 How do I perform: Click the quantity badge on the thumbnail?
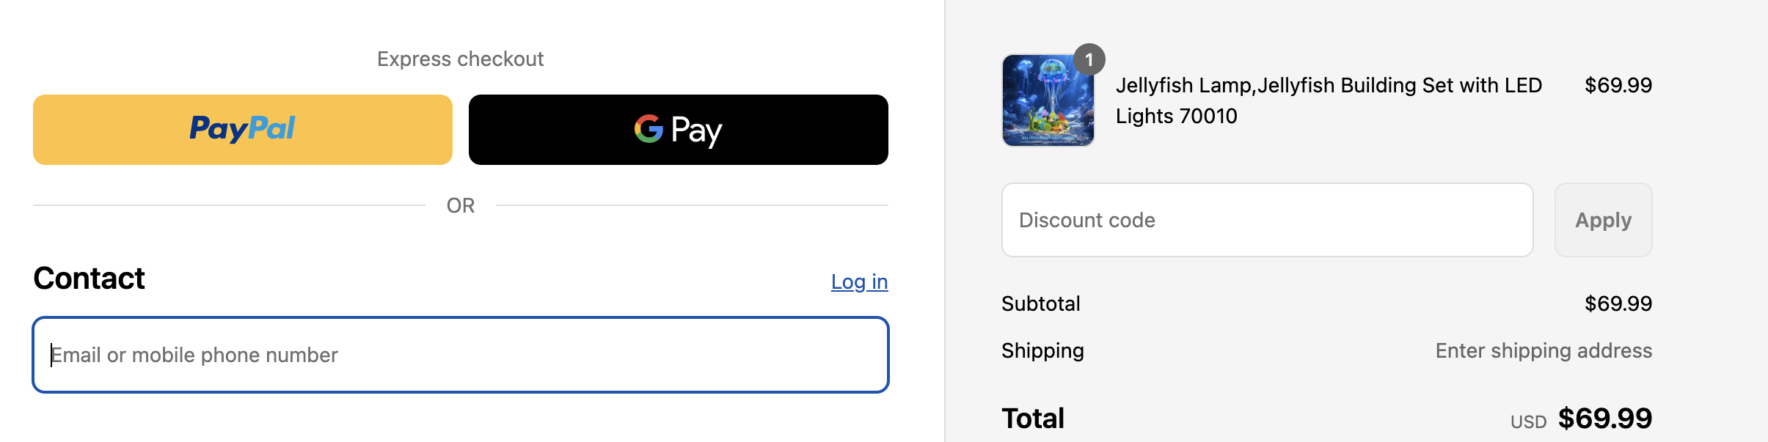coord(1089,59)
